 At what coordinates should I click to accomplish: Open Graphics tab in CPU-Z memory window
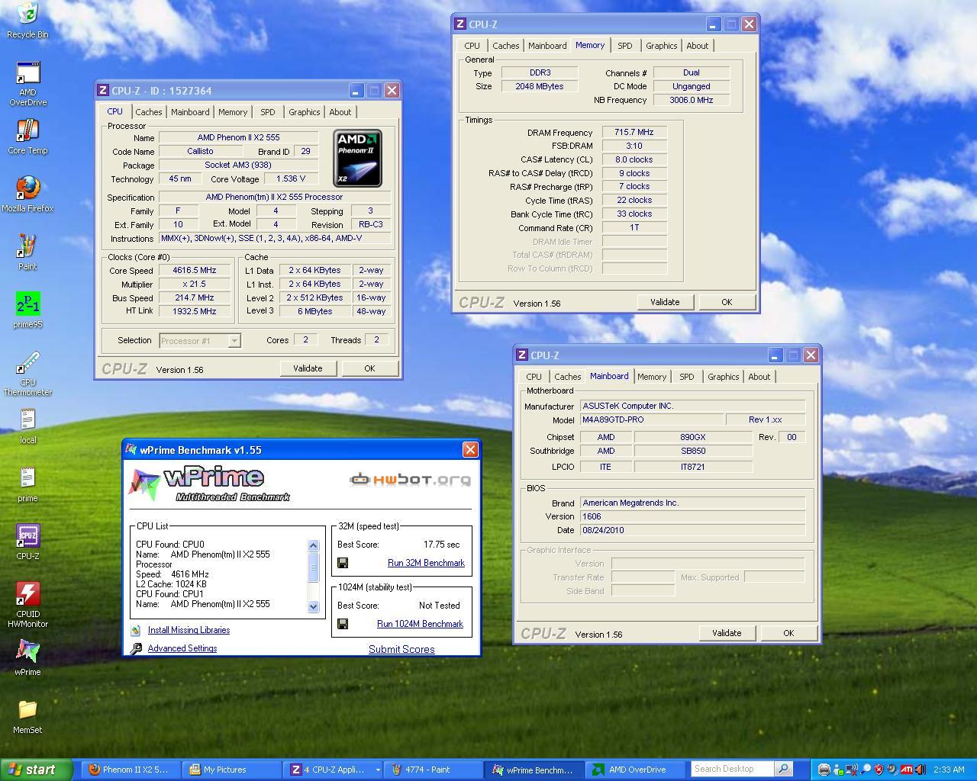tap(661, 46)
